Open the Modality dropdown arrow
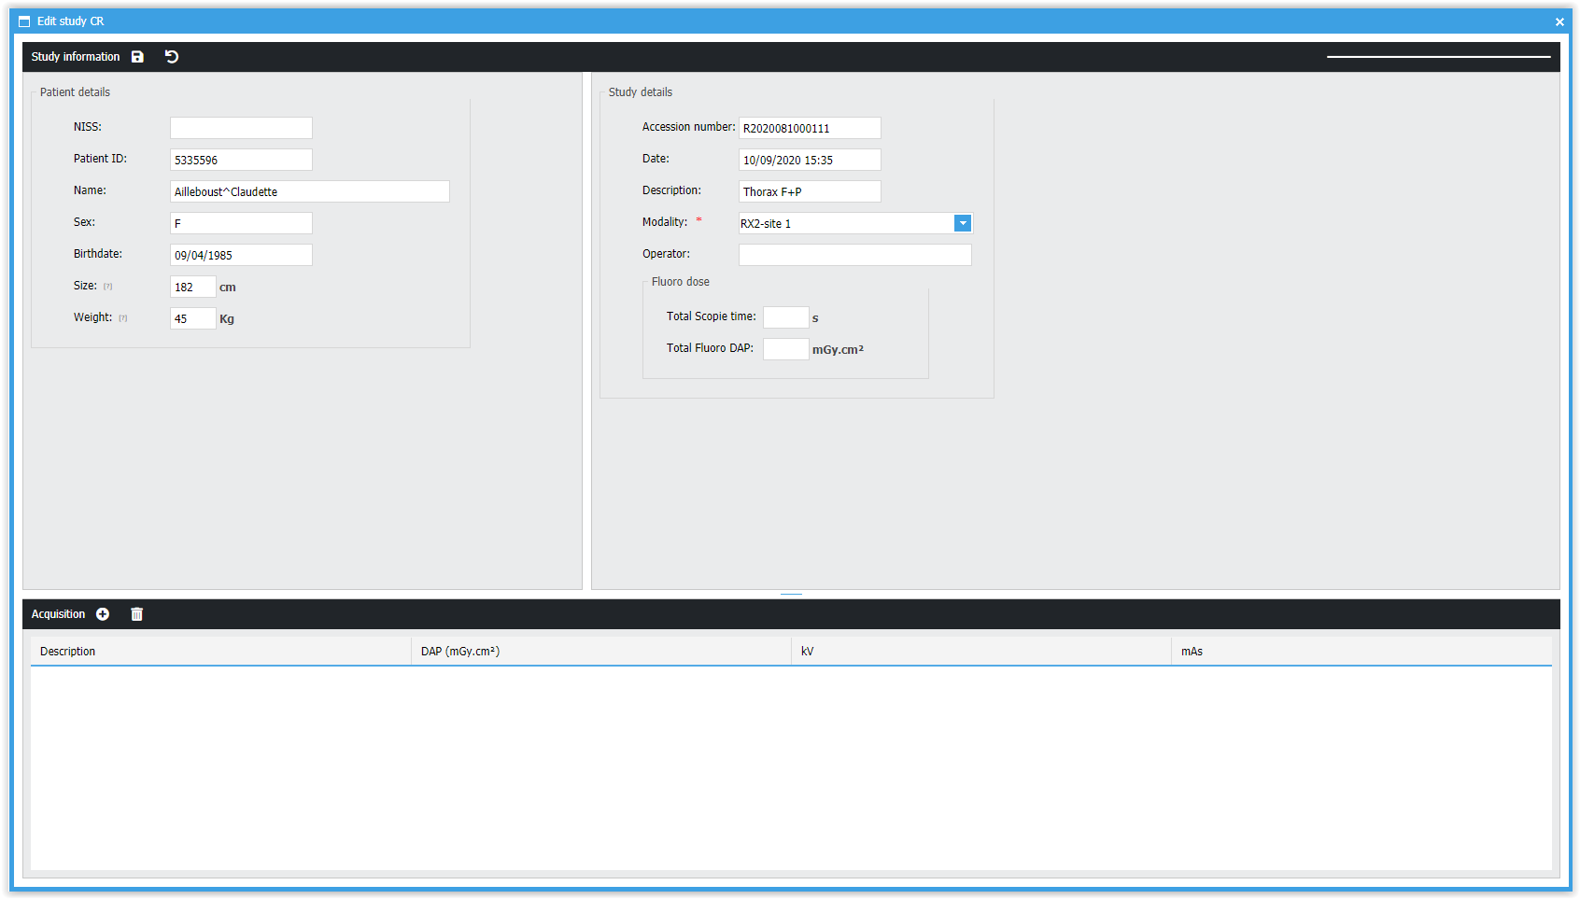 click(x=963, y=223)
